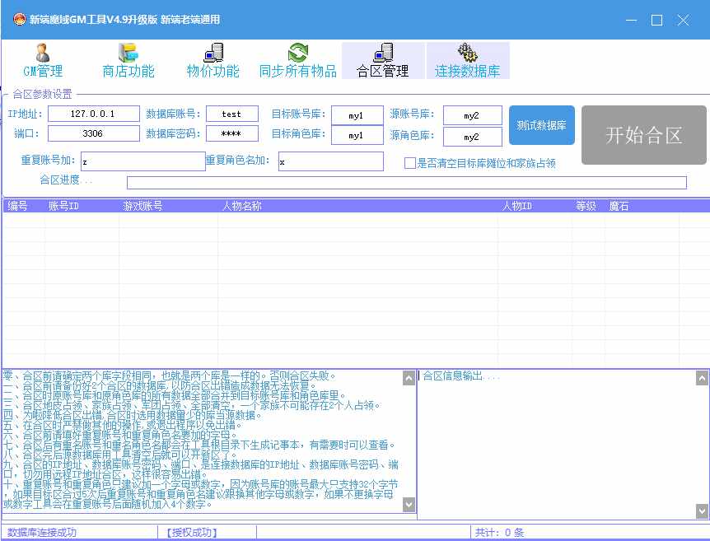Sort by 编号 column header
This screenshot has width=710, height=541.
[x=17, y=206]
